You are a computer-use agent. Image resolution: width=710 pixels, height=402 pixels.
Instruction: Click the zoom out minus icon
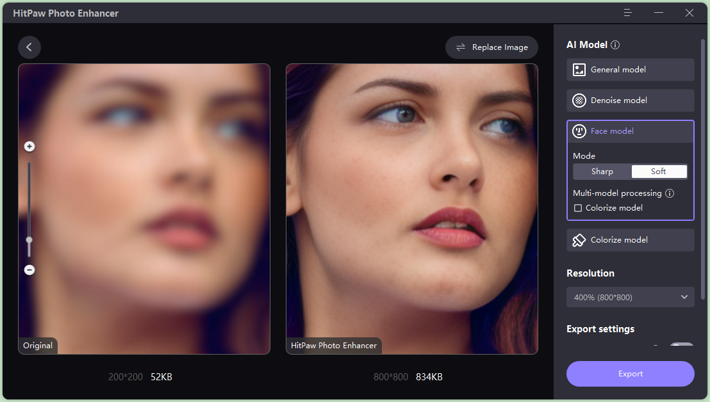point(29,270)
